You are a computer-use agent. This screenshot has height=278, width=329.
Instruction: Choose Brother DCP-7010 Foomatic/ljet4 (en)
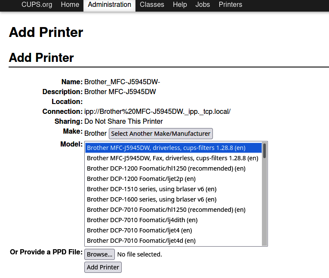(173, 230)
